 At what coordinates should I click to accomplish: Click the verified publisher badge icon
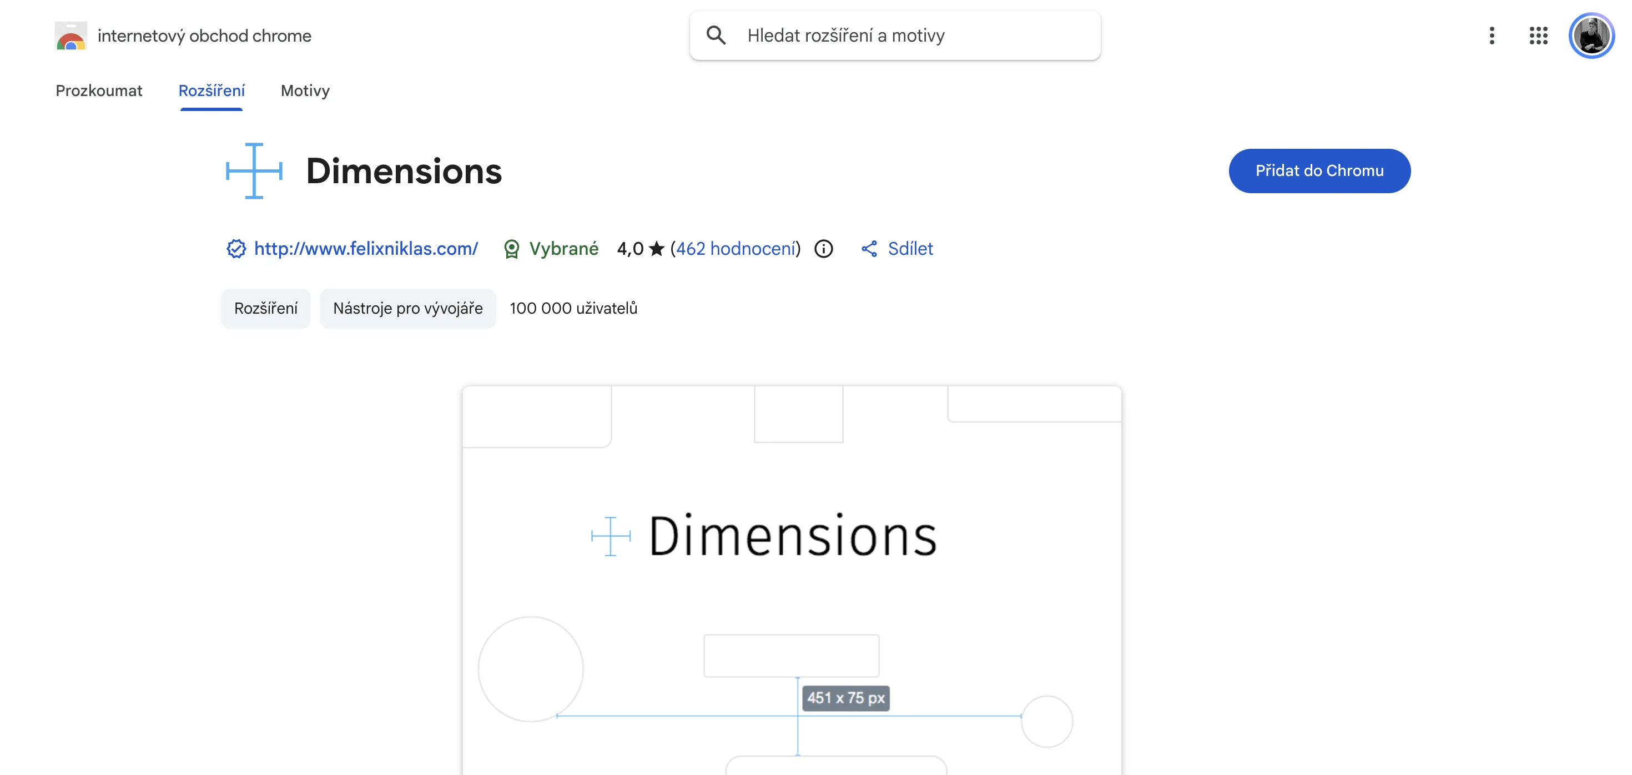[x=236, y=249]
